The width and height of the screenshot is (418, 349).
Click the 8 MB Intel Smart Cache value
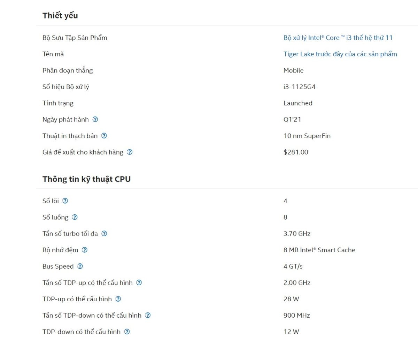pos(319,250)
